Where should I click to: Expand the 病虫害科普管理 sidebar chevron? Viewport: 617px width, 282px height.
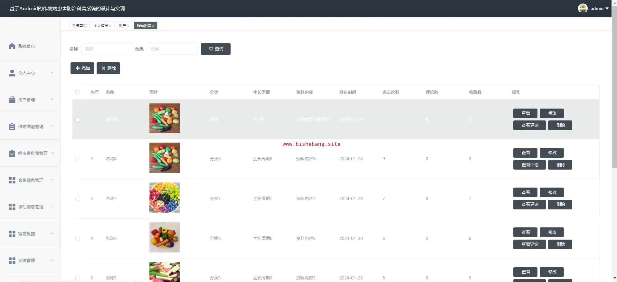click(52, 153)
